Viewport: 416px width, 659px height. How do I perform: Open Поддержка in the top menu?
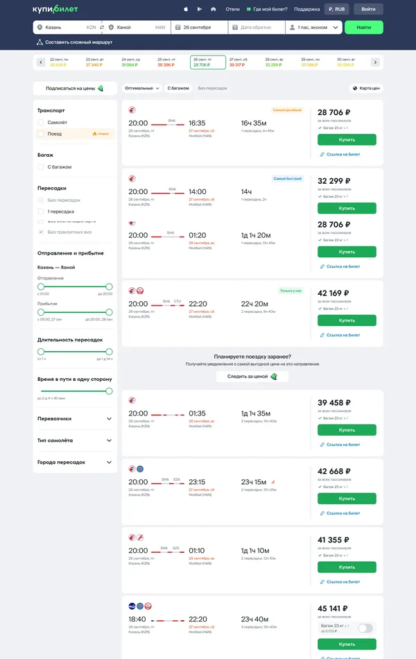pos(306,9)
